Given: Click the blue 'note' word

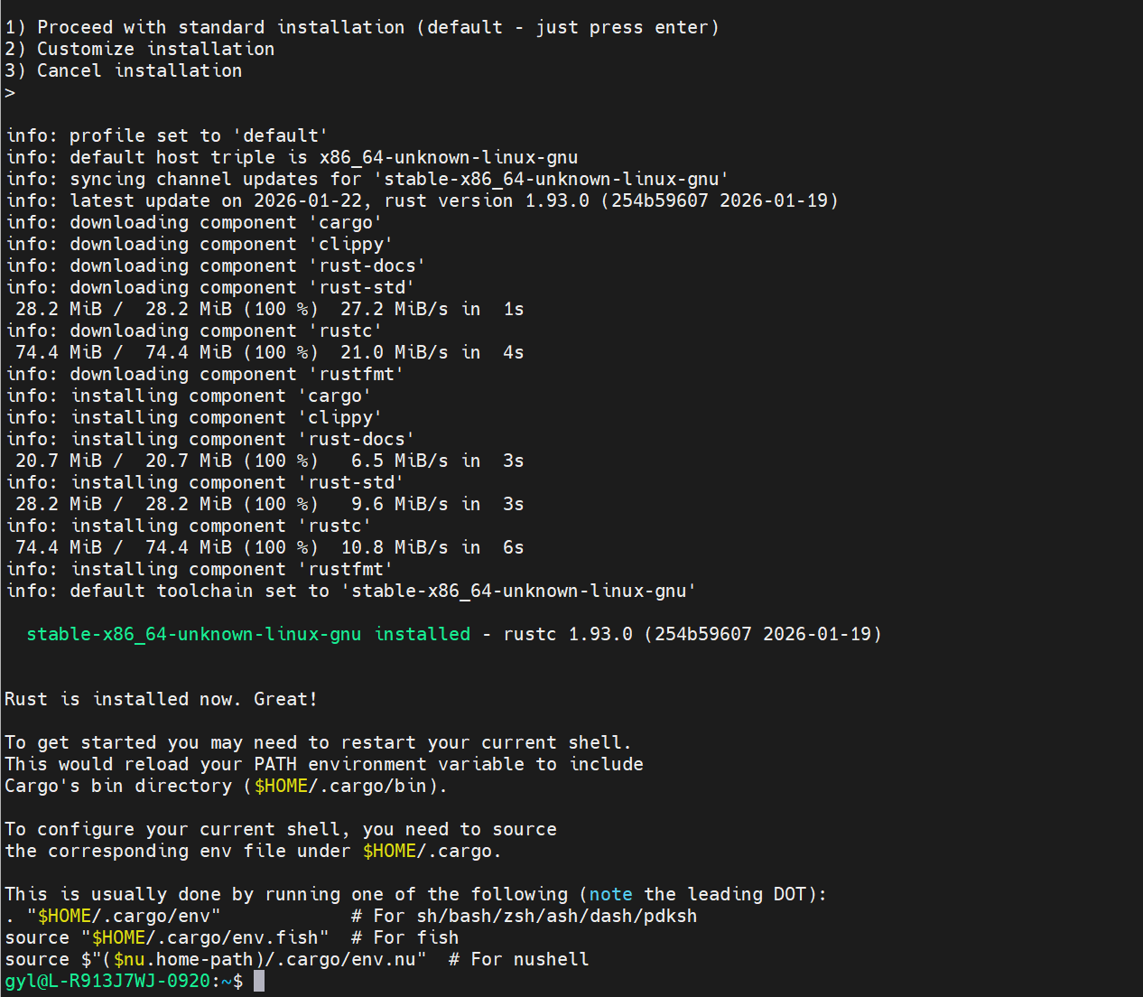Looking at the screenshot, I should [611, 894].
